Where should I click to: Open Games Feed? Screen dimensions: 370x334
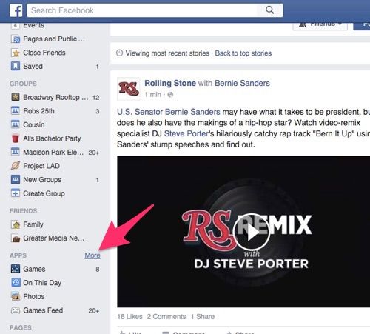point(43,310)
